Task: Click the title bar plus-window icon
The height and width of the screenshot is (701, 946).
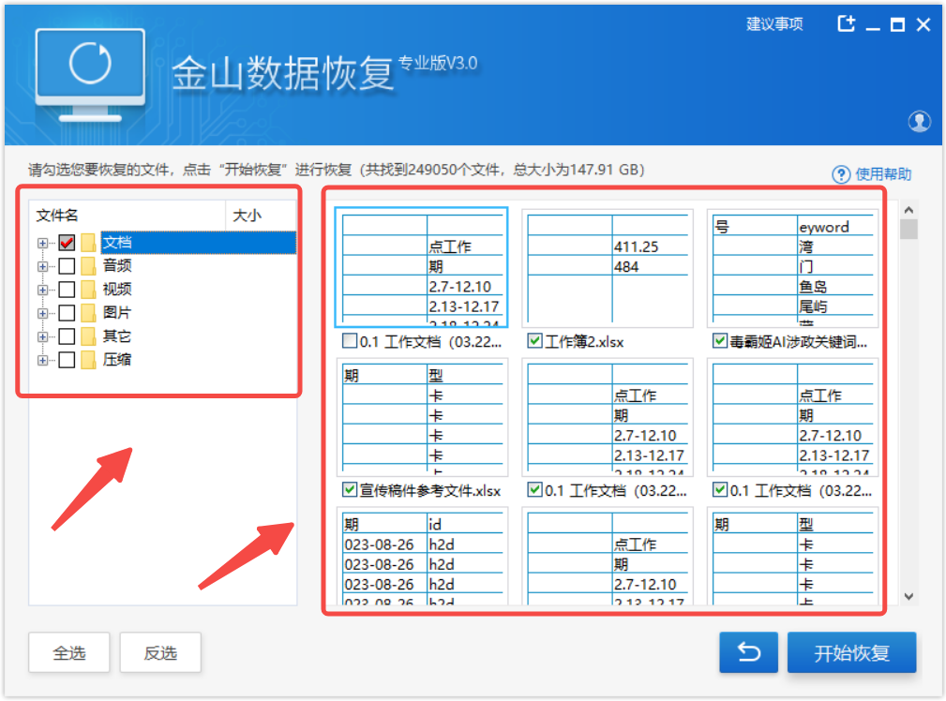Action: tap(846, 25)
